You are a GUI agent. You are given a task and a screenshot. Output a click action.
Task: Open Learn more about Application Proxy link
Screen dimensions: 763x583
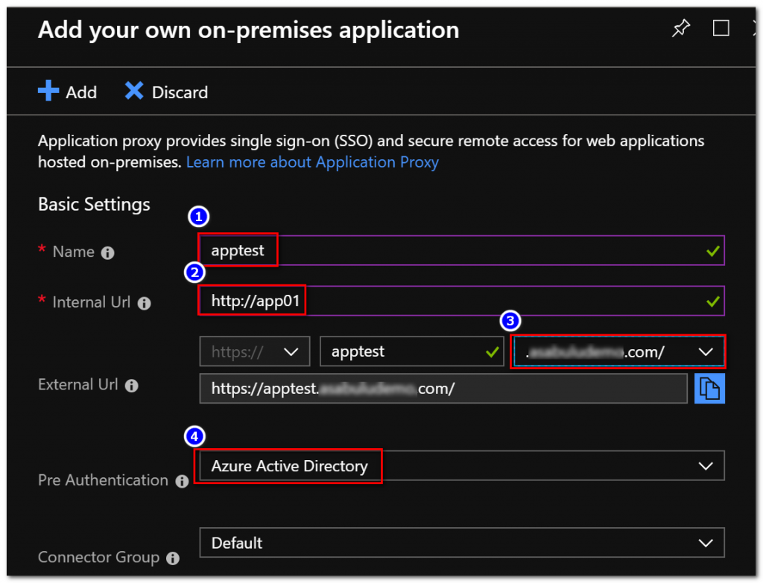(312, 162)
